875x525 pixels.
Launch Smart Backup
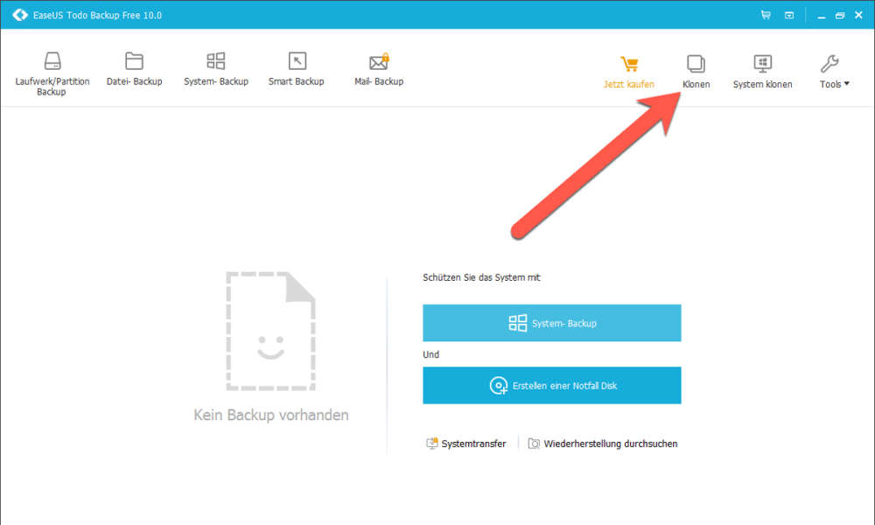(x=297, y=68)
